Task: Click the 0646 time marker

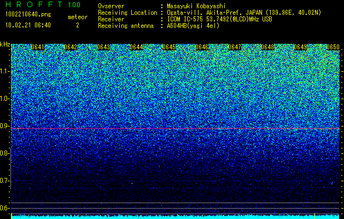Action: [202, 47]
